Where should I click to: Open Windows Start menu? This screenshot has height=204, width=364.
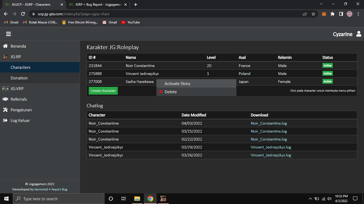6,199
